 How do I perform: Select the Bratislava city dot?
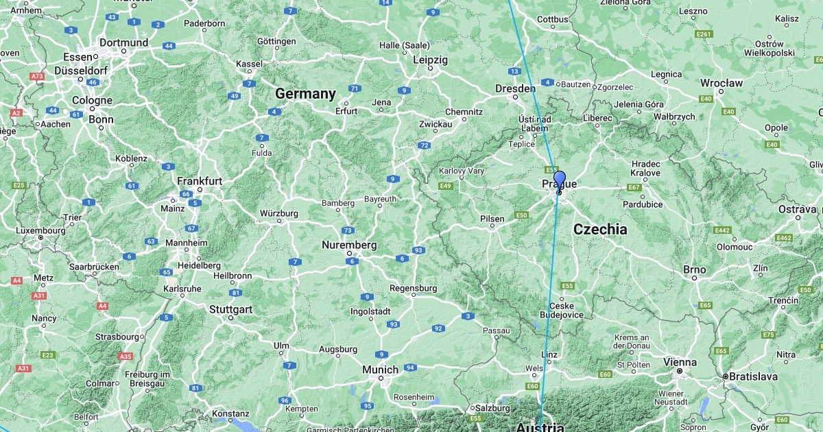click(725, 376)
